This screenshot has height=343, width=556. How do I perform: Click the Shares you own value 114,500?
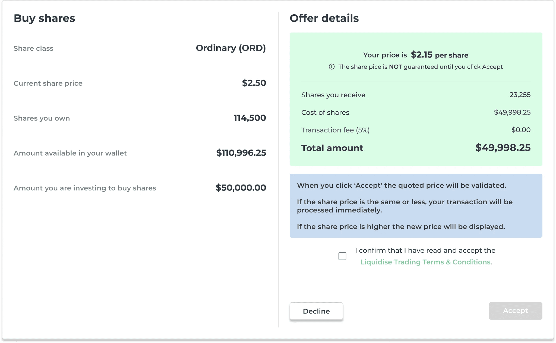[x=250, y=118]
